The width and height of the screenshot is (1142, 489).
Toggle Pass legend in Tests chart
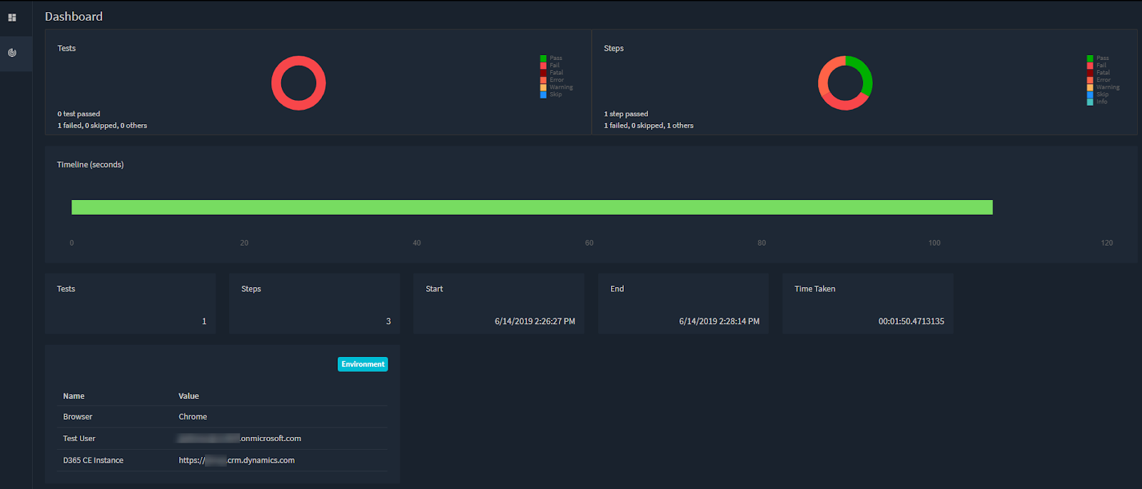(x=551, y=59)
